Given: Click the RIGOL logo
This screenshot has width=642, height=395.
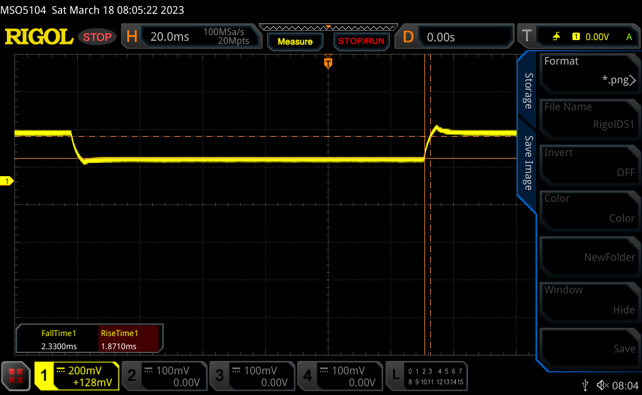Looking at the screenshot, I should (x=39, y=37).
